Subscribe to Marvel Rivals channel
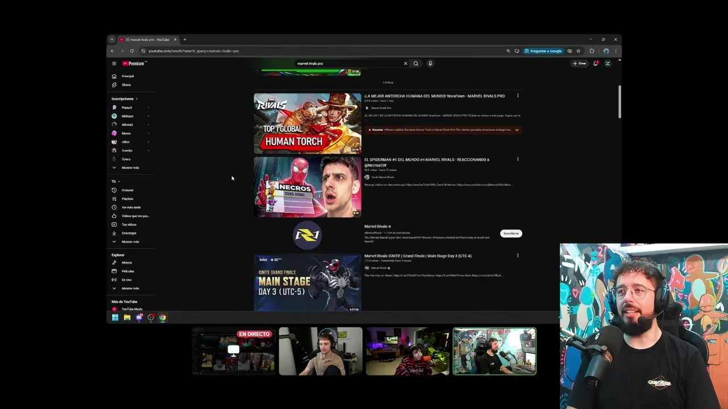728x409 pixels. coord(511,233)
